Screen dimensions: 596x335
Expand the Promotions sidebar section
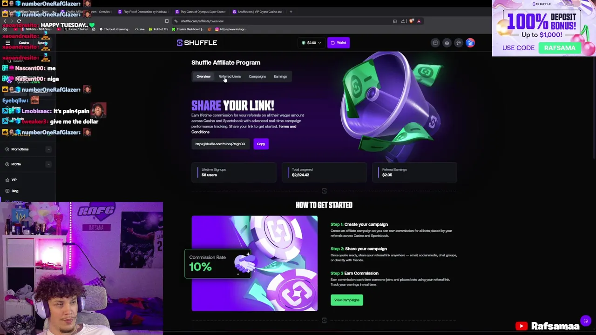coord(28,149)
